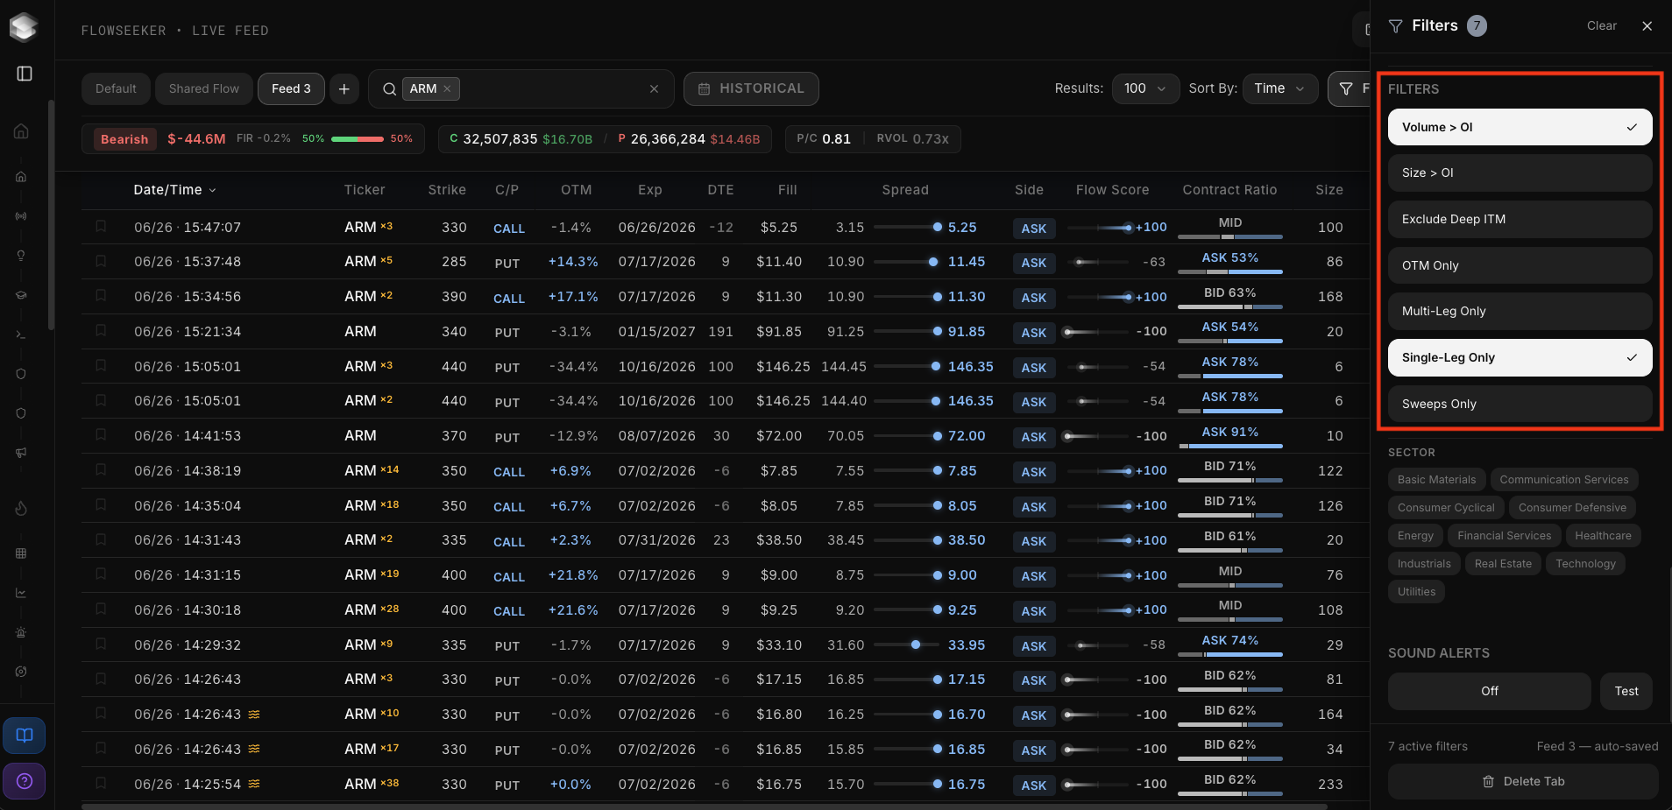Click the sweep icon on the 14:25:54 row
The width and height of the screenshot is (1672, 810).
(x=254, y=784)
